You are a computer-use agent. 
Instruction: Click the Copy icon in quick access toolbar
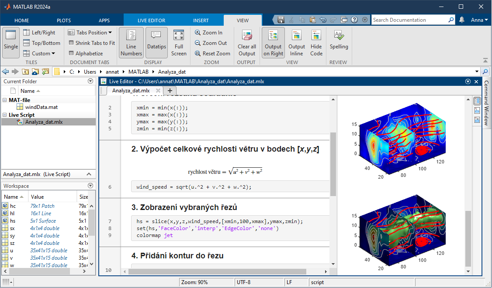coord(302,20)
